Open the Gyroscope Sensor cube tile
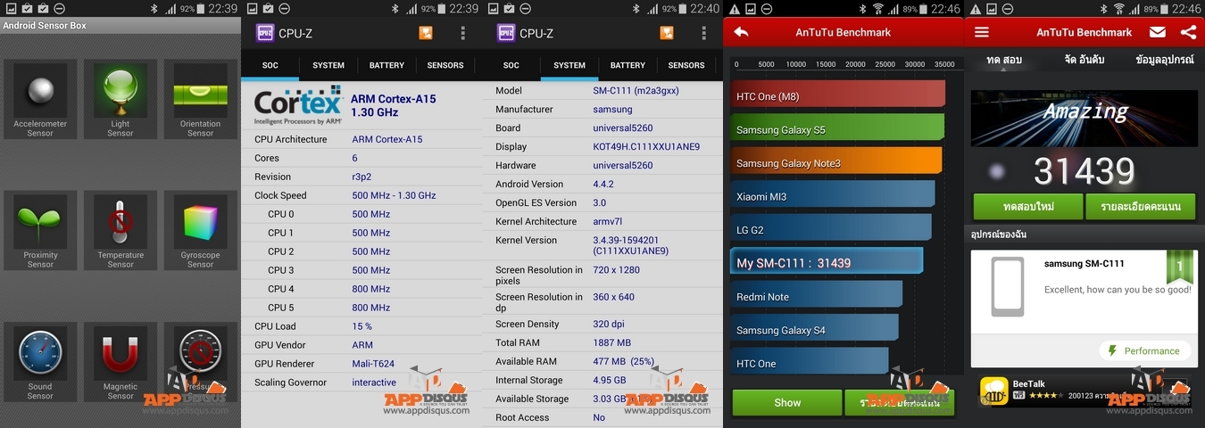 pos(200,231)
